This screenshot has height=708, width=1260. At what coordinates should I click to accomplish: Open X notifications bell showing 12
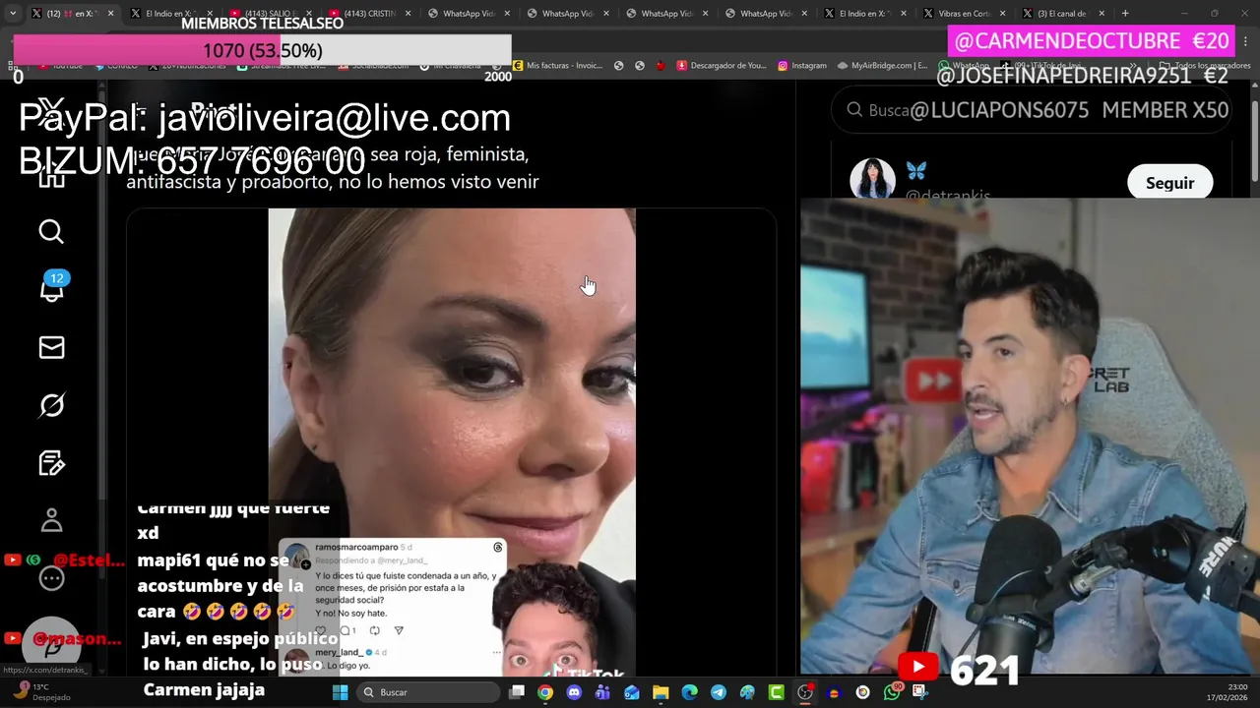52,288
